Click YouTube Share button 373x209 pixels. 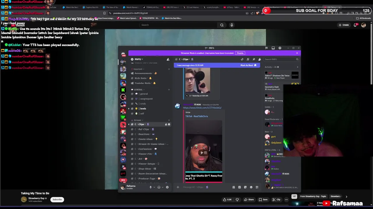tap(249, 199)
